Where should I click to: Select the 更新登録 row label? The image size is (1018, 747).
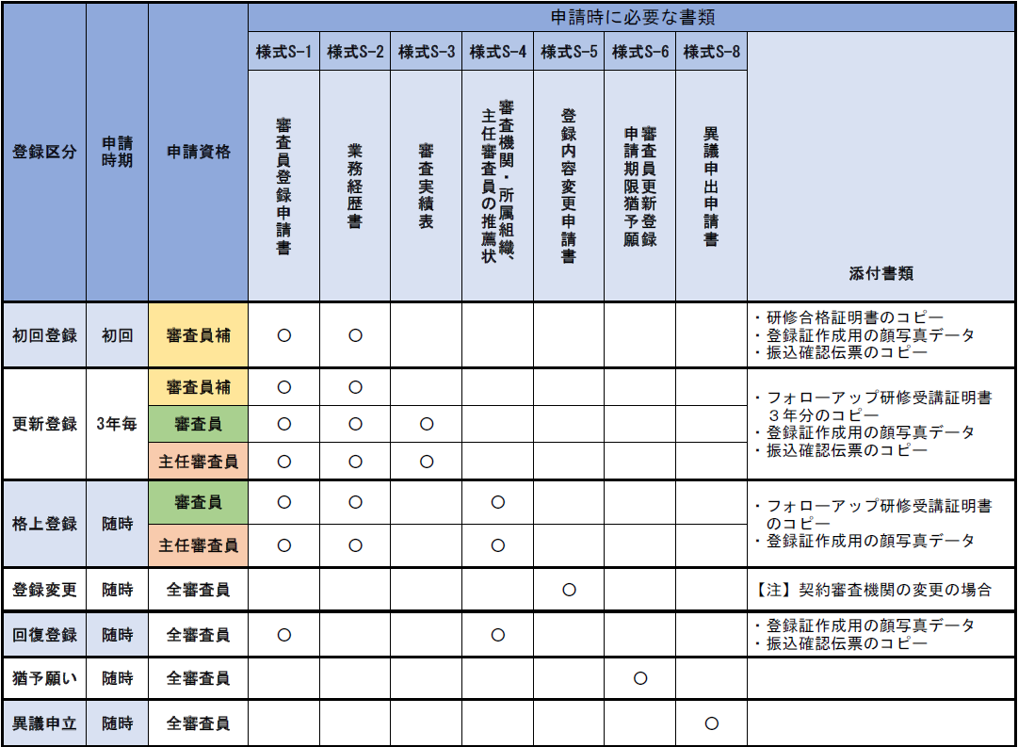click(44, 424)
